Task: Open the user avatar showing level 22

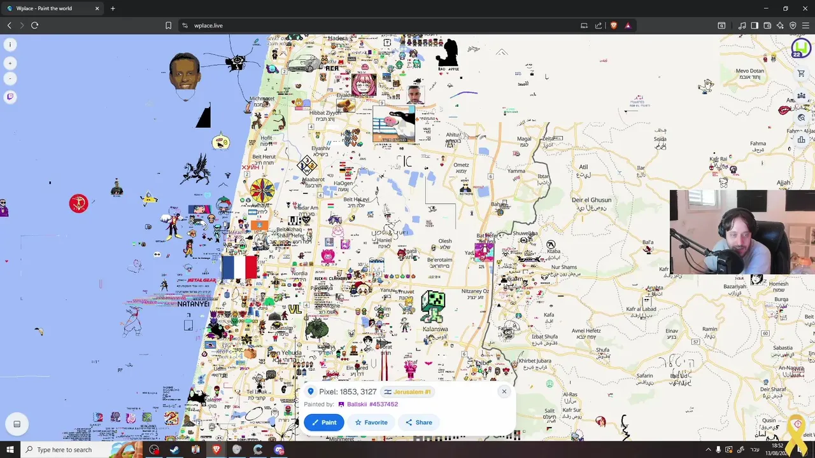Action: [801, 48]
